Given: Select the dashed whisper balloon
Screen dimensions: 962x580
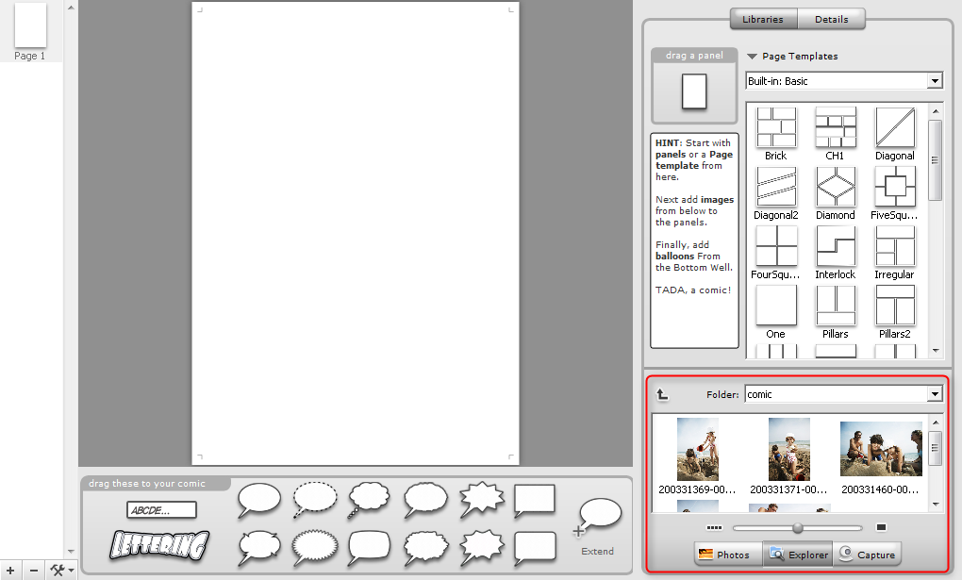Looking at the screenshot, I should point(315,500).
